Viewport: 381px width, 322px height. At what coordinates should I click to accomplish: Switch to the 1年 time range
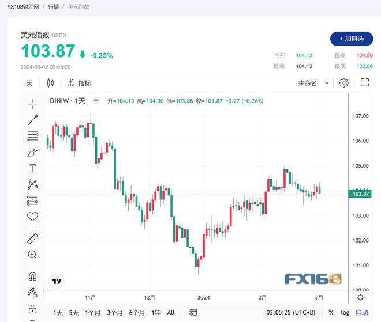156,312
